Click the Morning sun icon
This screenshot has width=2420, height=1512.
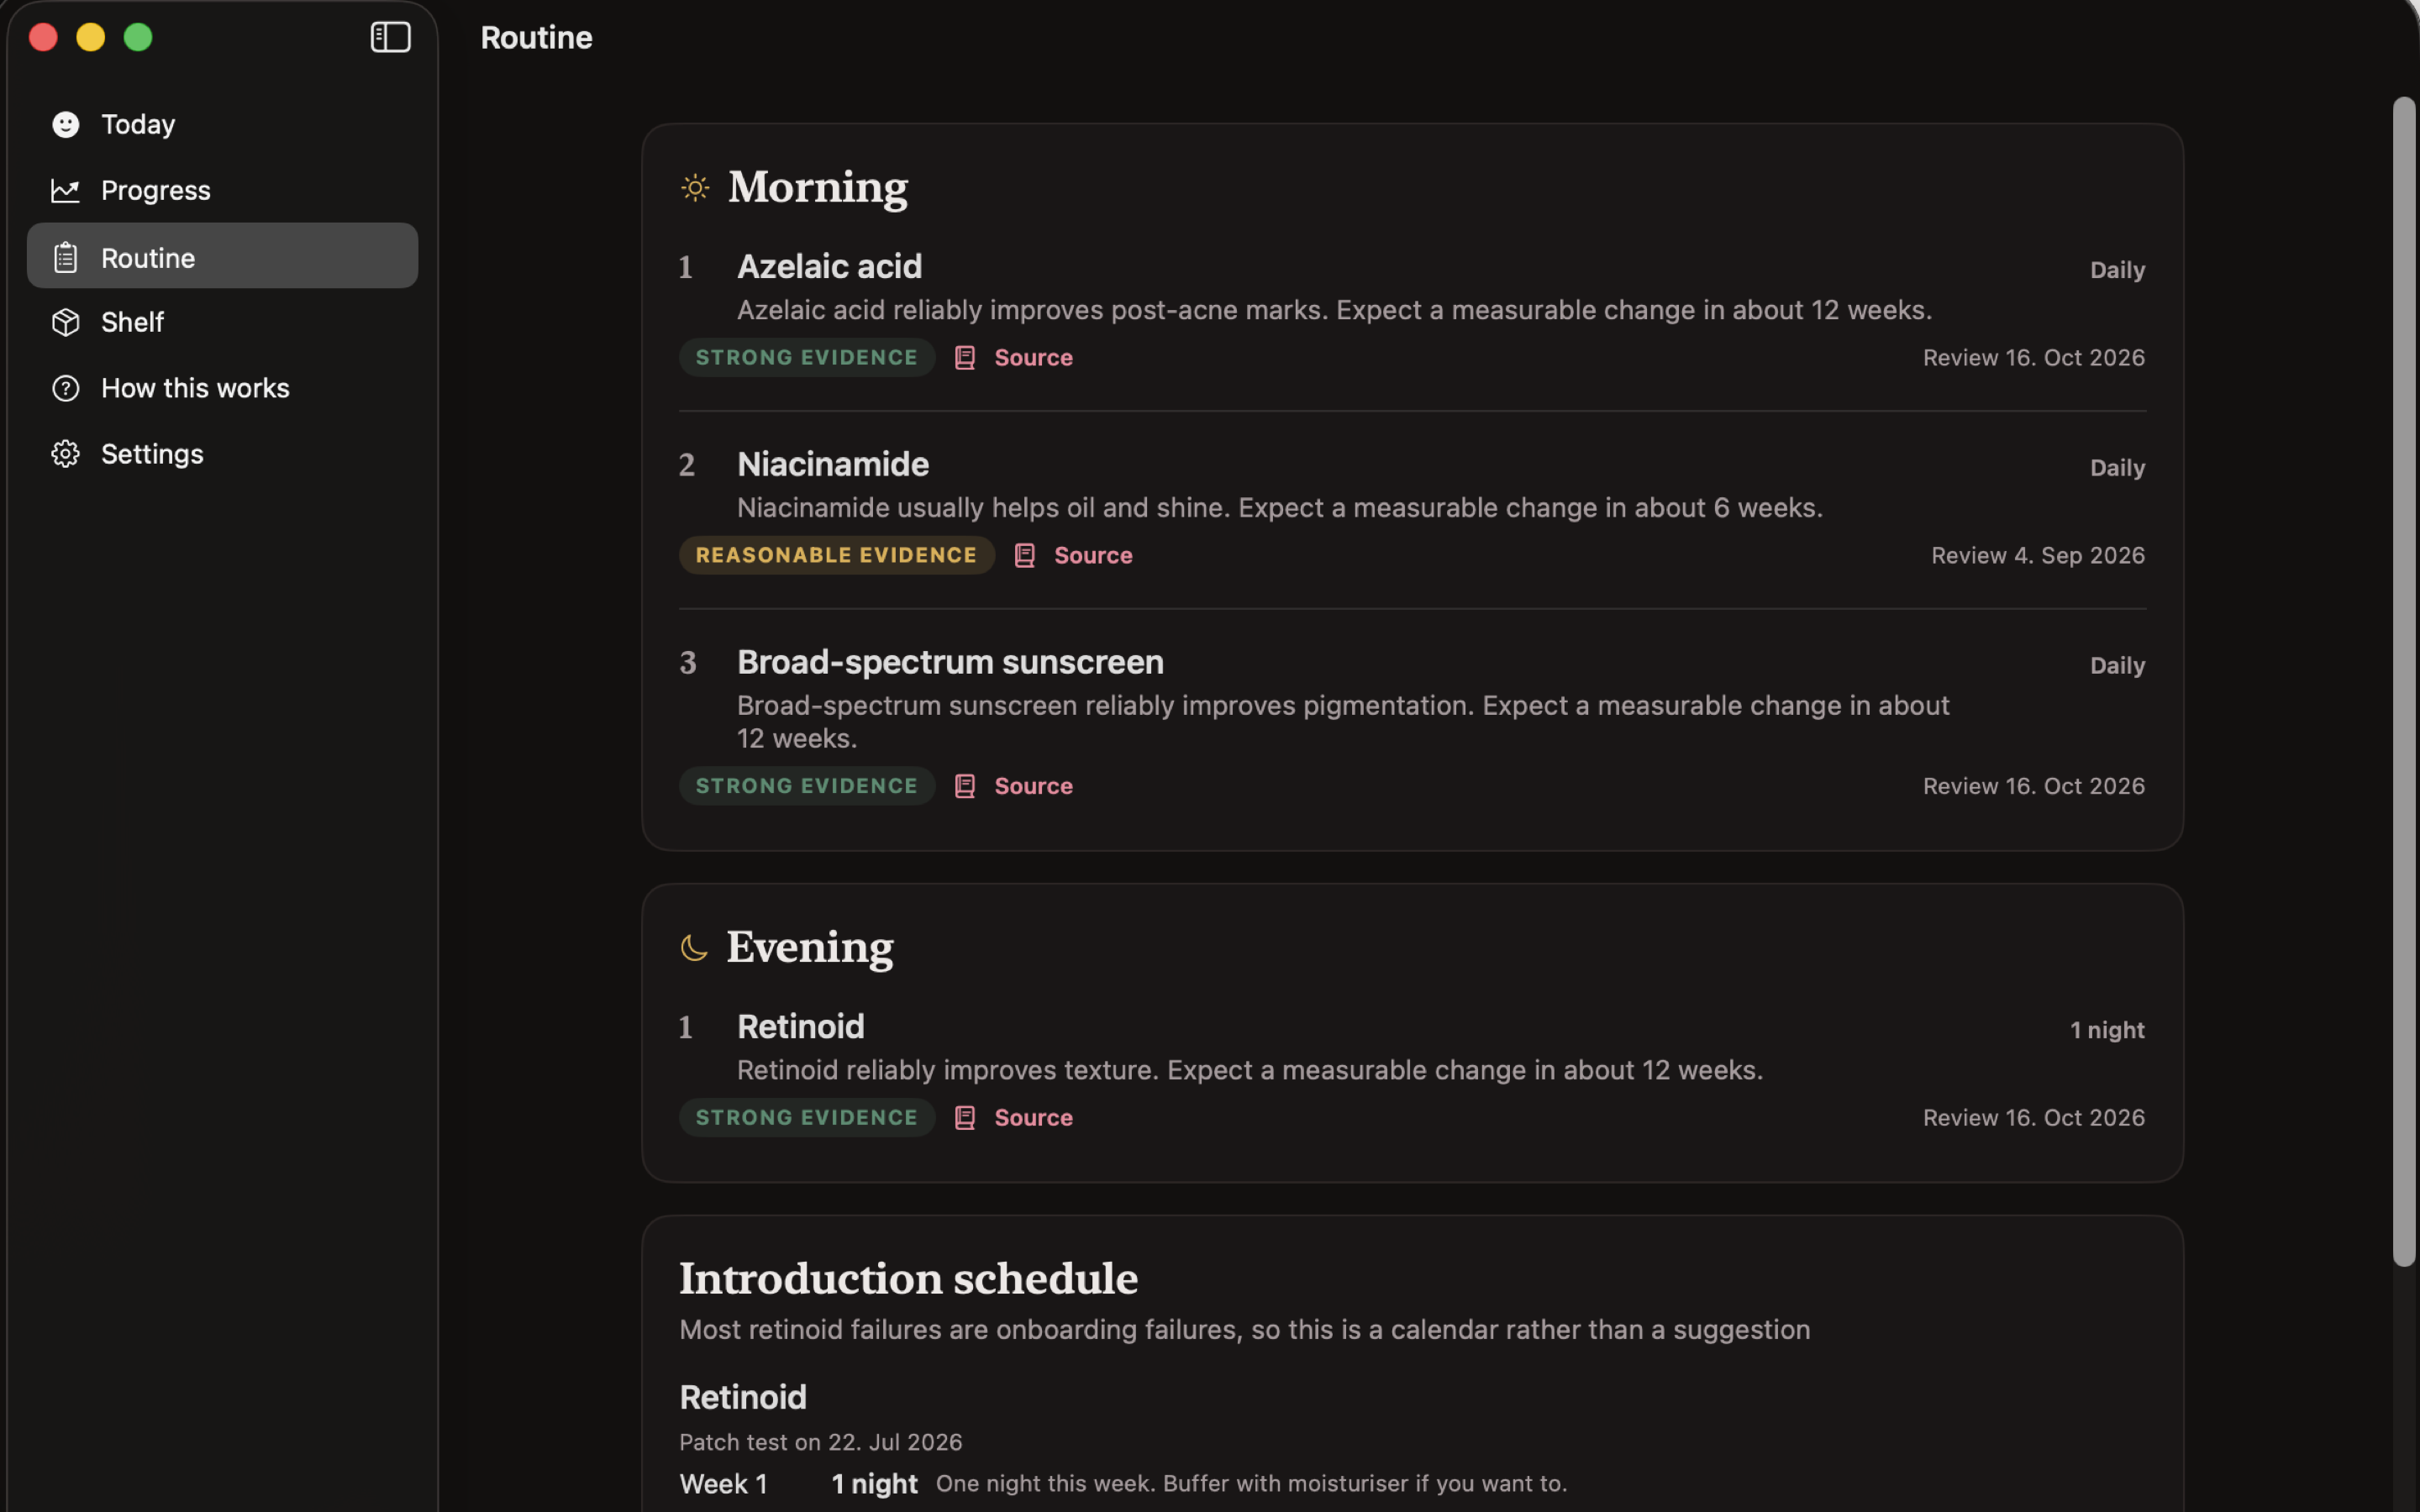coord(695,188)
